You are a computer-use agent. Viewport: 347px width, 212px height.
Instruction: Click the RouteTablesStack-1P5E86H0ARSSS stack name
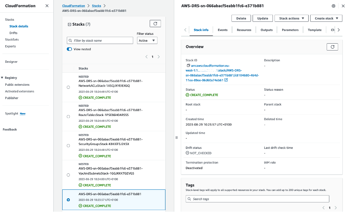coord(111,113)
